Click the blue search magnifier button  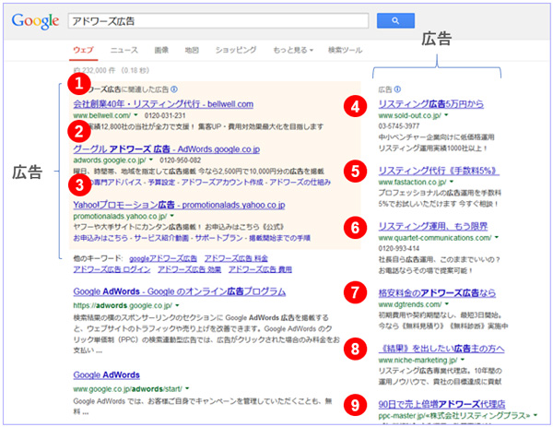[x=394, y=18]
